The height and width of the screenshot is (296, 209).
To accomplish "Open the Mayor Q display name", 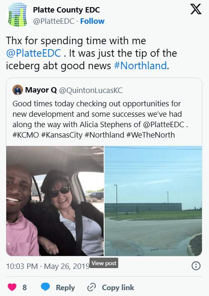I will (41, 90).
